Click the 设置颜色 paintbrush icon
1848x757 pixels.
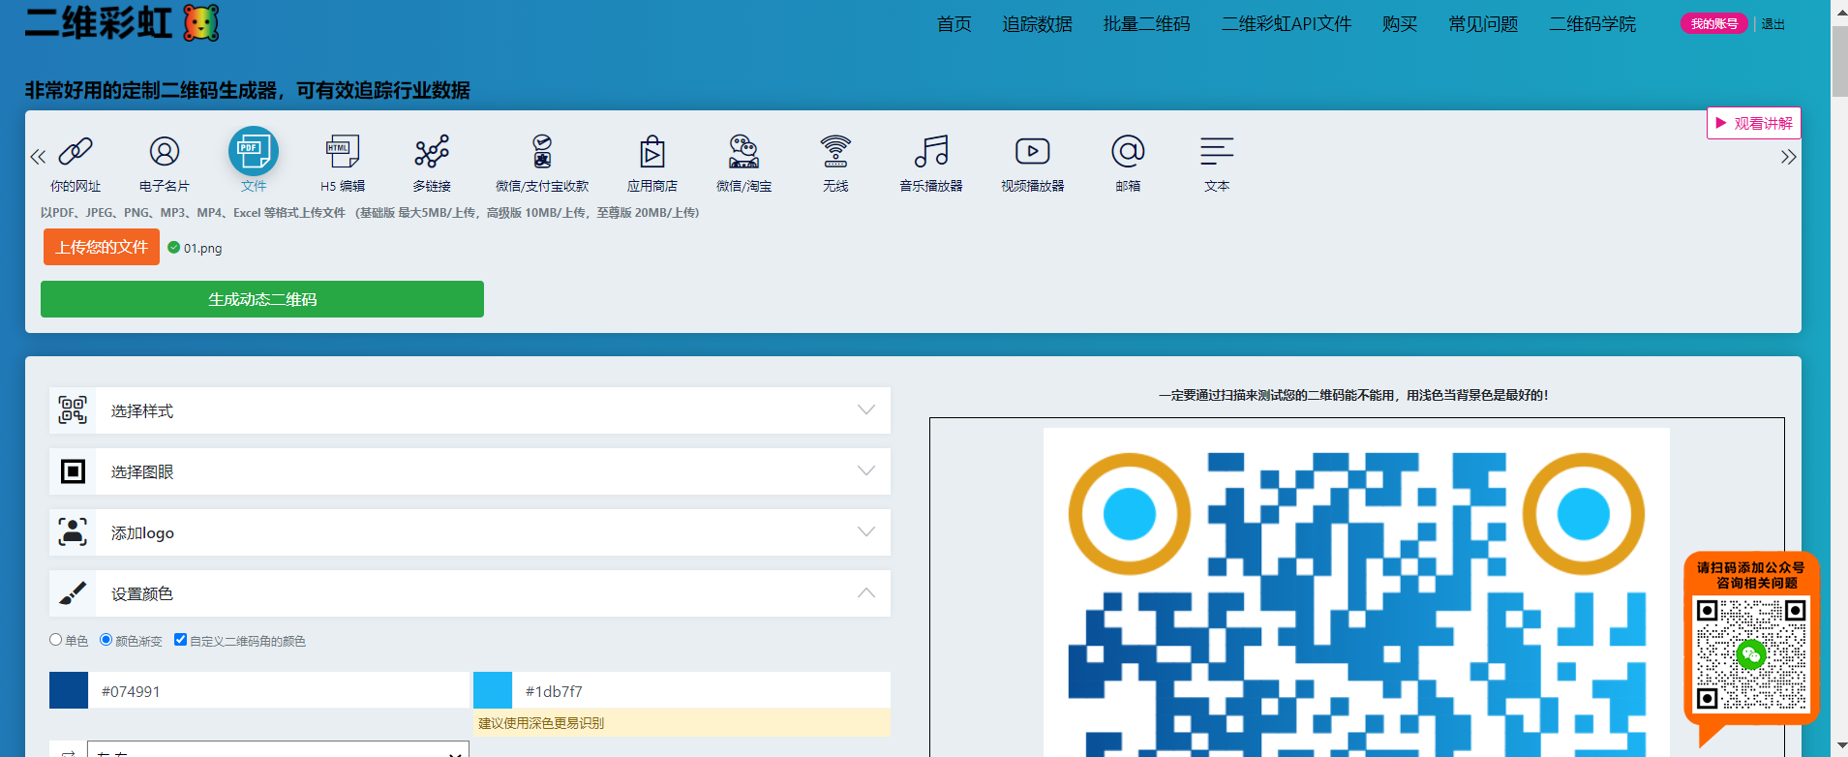pyautogui.click(x=73, y=593)
